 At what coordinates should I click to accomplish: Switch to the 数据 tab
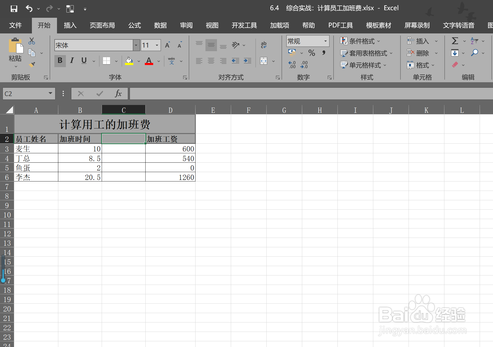(160, 25)
